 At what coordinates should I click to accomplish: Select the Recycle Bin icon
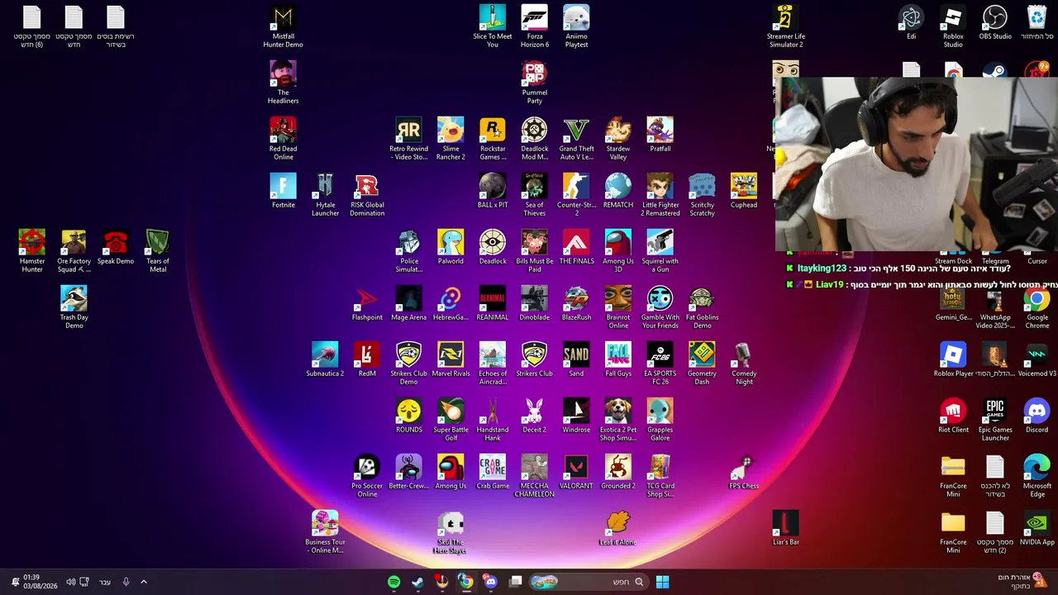point(1037,22)
